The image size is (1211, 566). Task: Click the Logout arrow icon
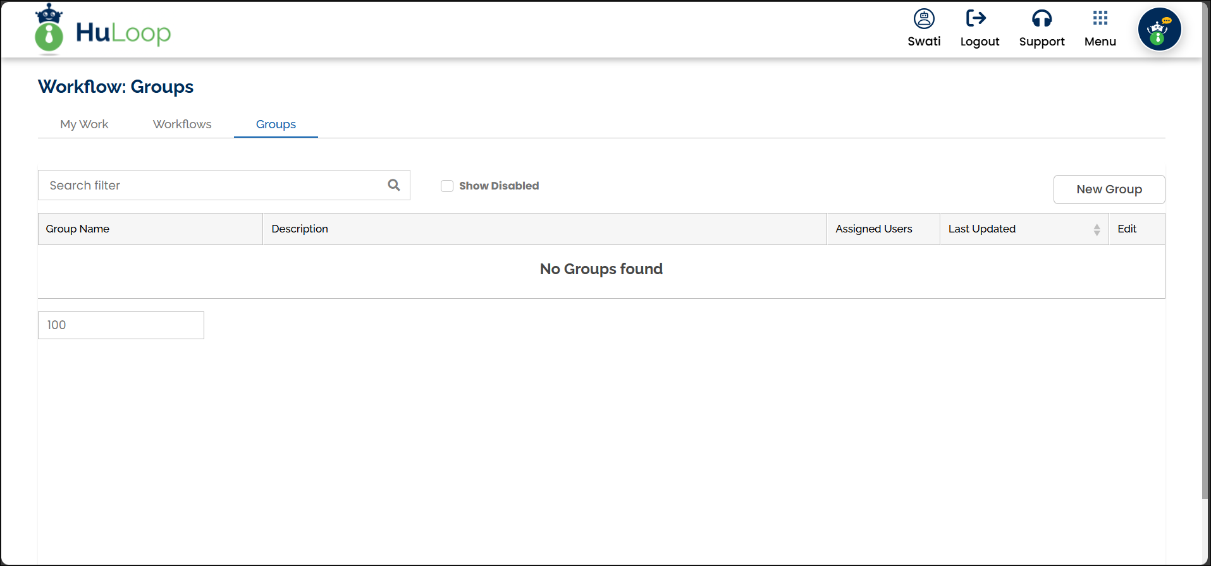tap(976, 18)
